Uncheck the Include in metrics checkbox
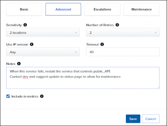 tap(8, 96)
